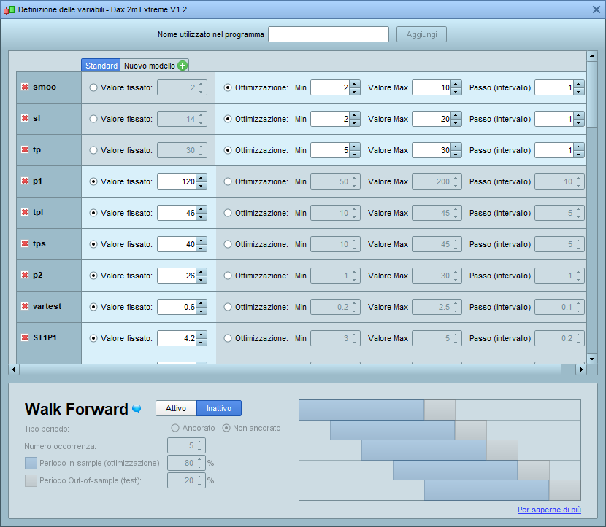
Task: Select Valore fissato radio for smoo
Action: (x=93, y=87)
